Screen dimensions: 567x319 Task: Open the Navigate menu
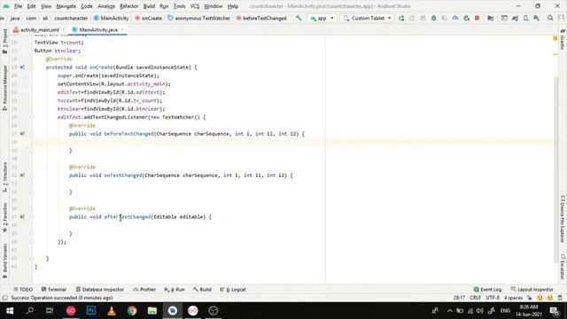(66, 6)
